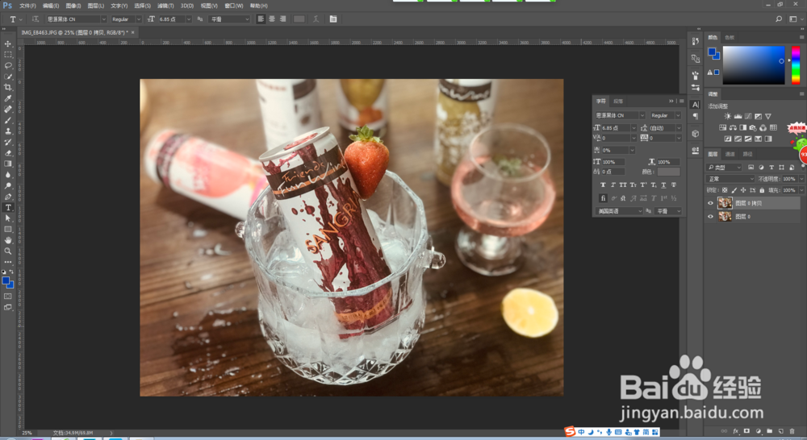Select the History Brush tool
807x440 pixels.
tap(8, 142)
